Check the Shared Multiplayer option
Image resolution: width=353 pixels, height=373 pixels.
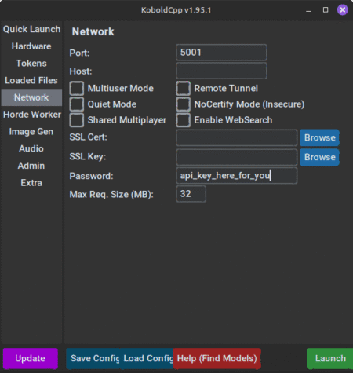coord(77,120)
